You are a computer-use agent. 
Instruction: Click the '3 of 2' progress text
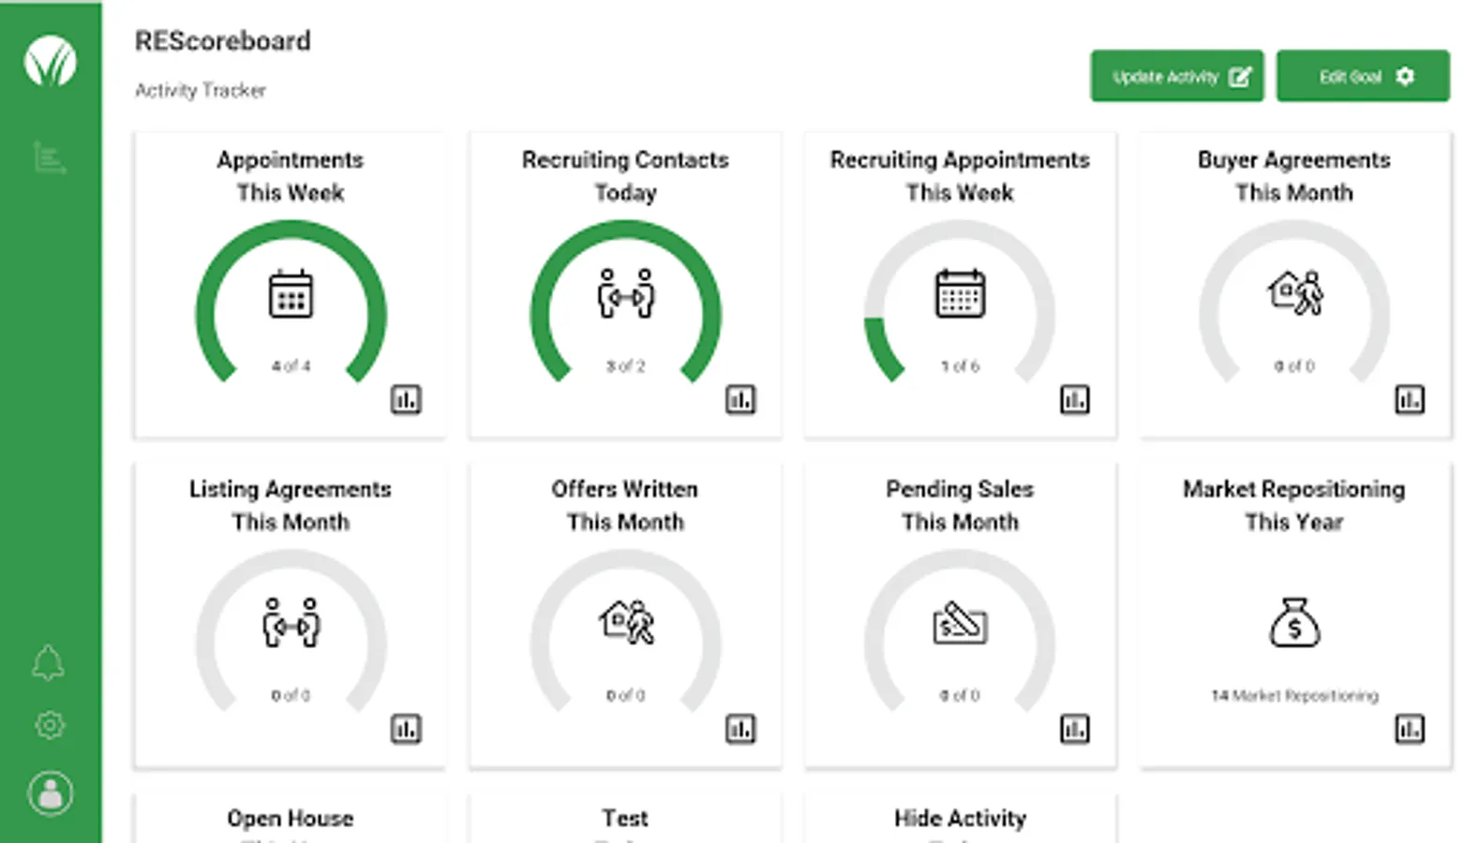625,366
